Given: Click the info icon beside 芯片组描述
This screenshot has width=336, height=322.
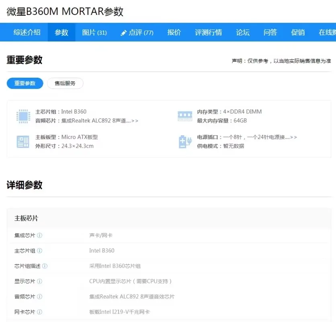Looking at the screenshot, I should (x=45, y=266).
